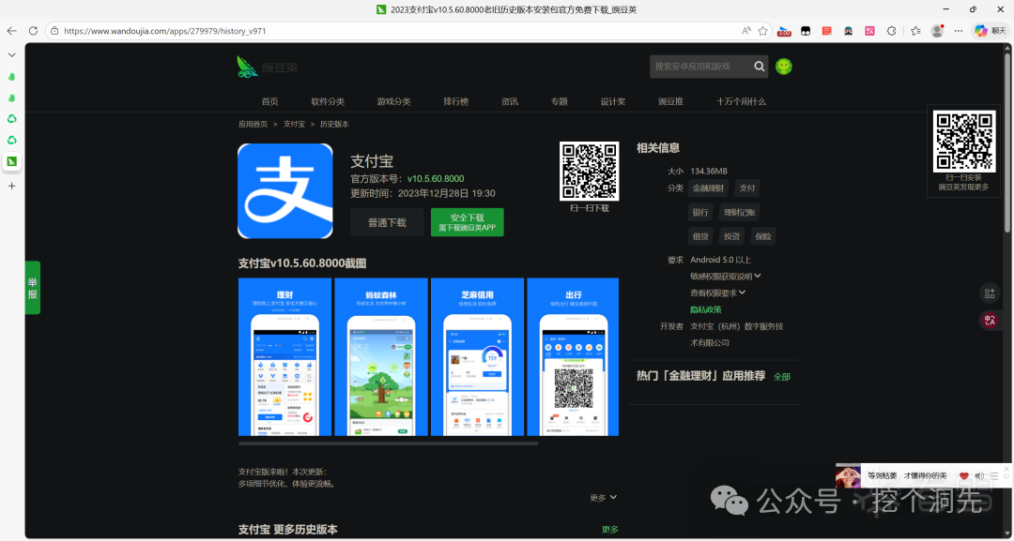Open the browser extensions puzzle icon
Viewport: 1014px width, 541px height.
point(892,30)
